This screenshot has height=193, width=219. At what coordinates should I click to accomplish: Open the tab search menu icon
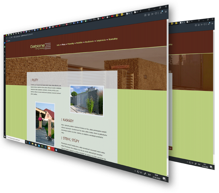[149, 9]
